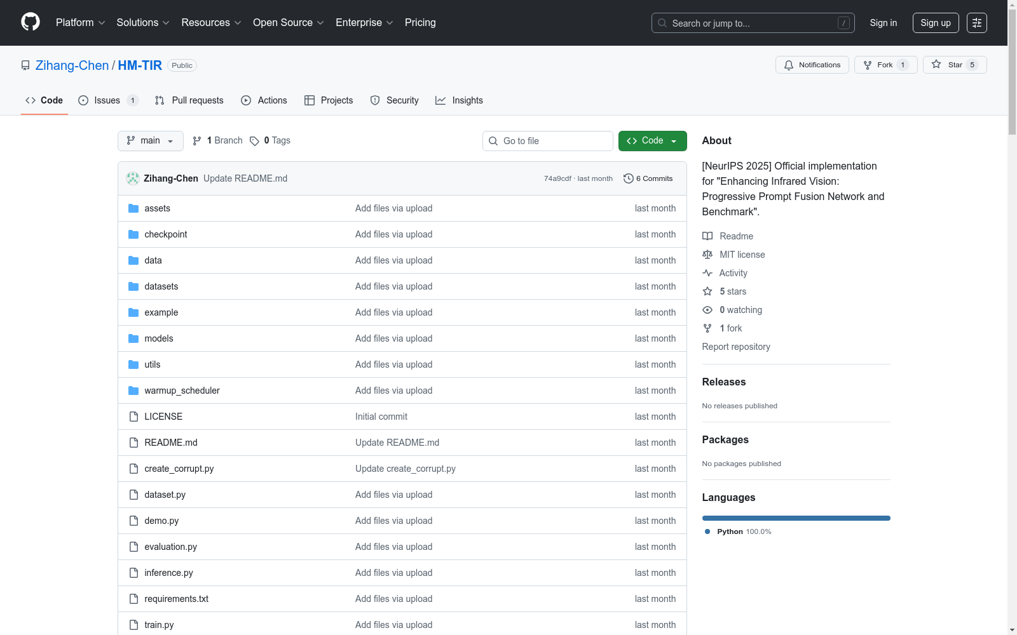Click the Sign up button

[x=936, y=23]
